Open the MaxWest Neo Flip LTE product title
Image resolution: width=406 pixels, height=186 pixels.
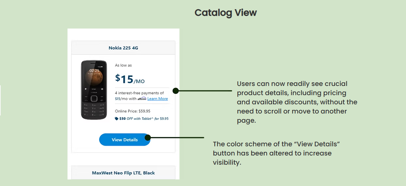123,173
